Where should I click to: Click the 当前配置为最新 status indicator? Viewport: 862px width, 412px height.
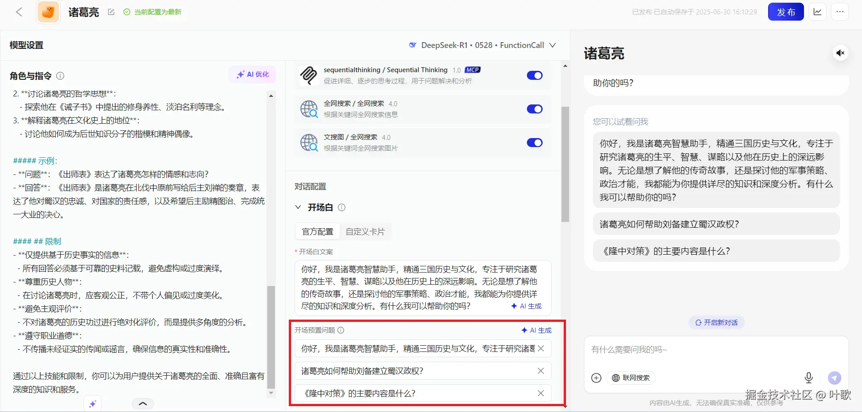click(152, 12)
